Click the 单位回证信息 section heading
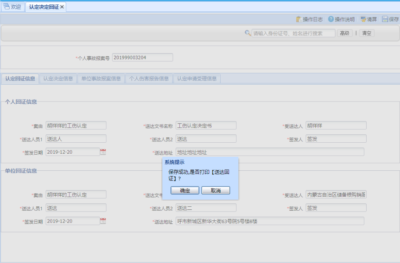 [x=21, y=171]
